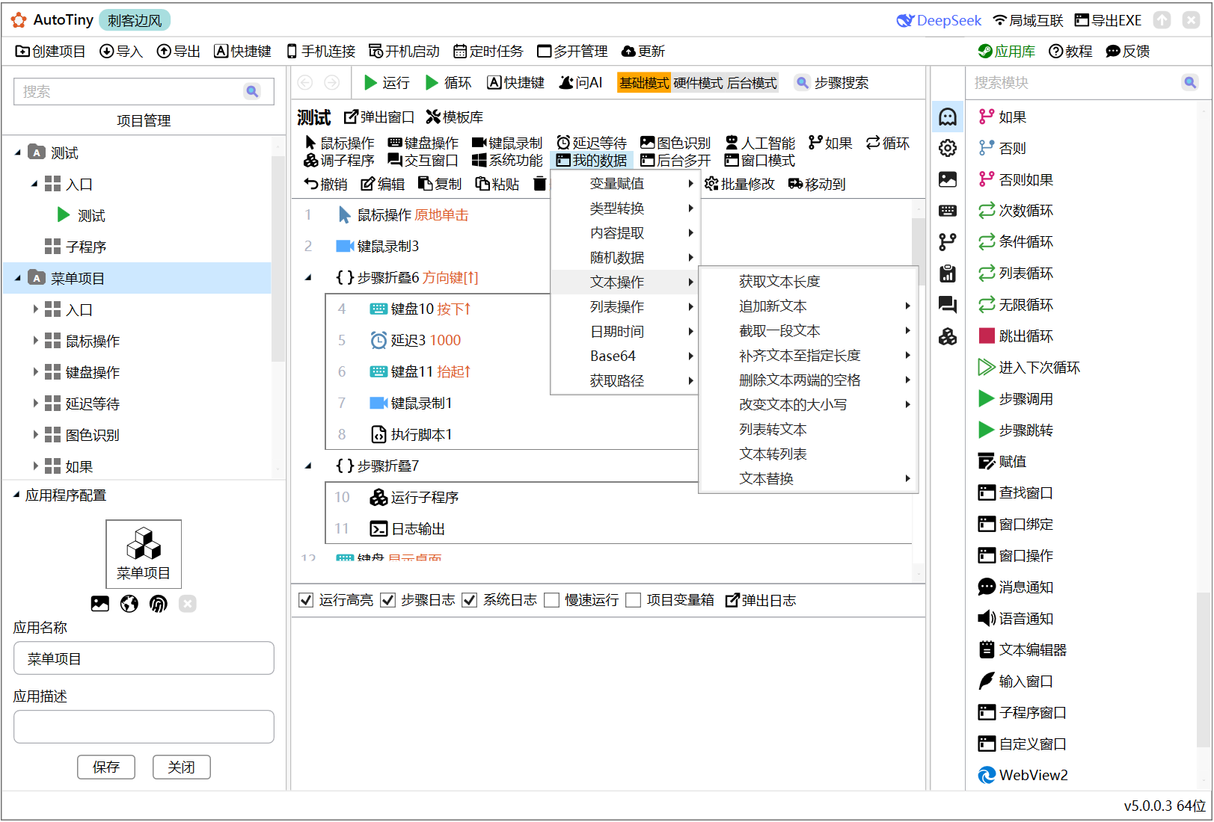Select the keyboard icon in module sidebar
Screen dimensions: 1214x822
click(x=948, y=211)
